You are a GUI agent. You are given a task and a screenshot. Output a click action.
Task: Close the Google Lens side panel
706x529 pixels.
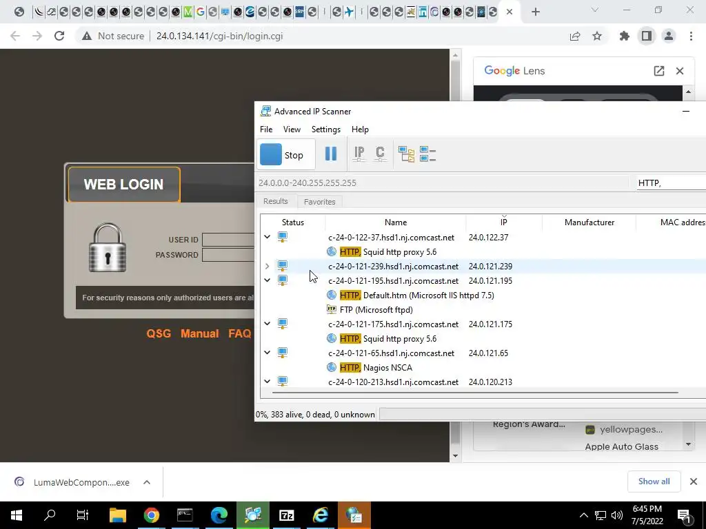click(680, 71)
